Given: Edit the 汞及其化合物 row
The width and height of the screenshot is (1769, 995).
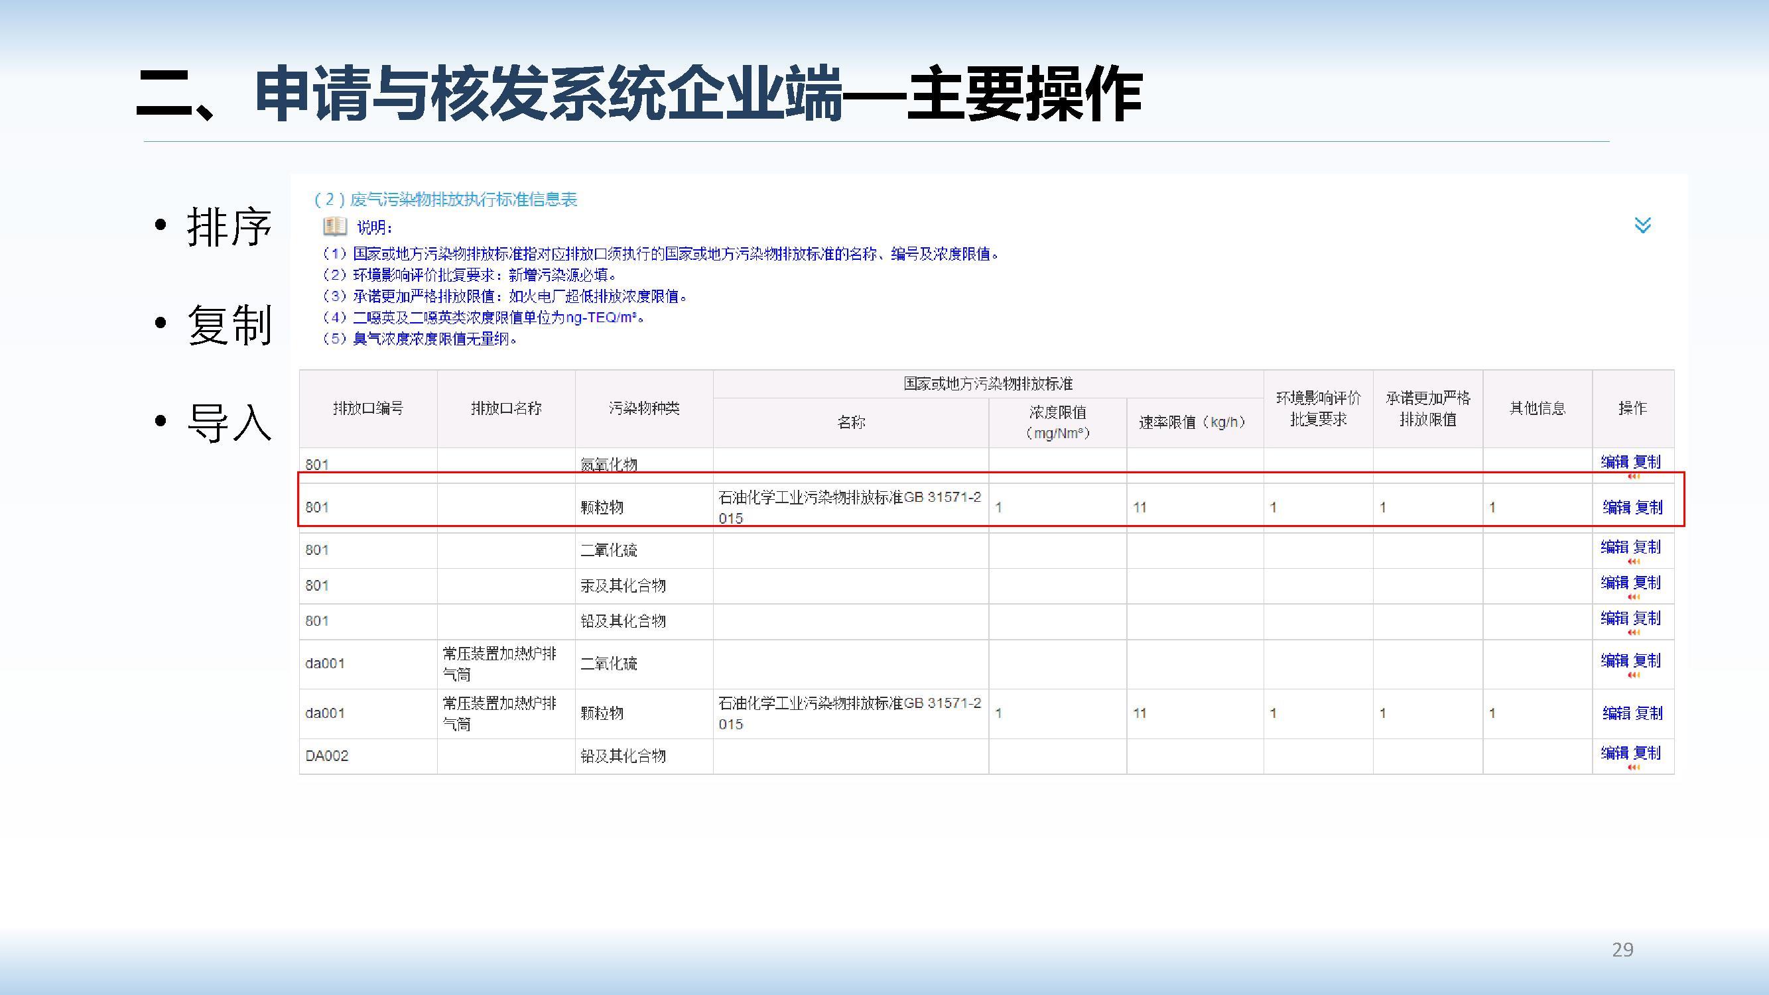Looking at the screenshot, I should (x=1614, y=583).
